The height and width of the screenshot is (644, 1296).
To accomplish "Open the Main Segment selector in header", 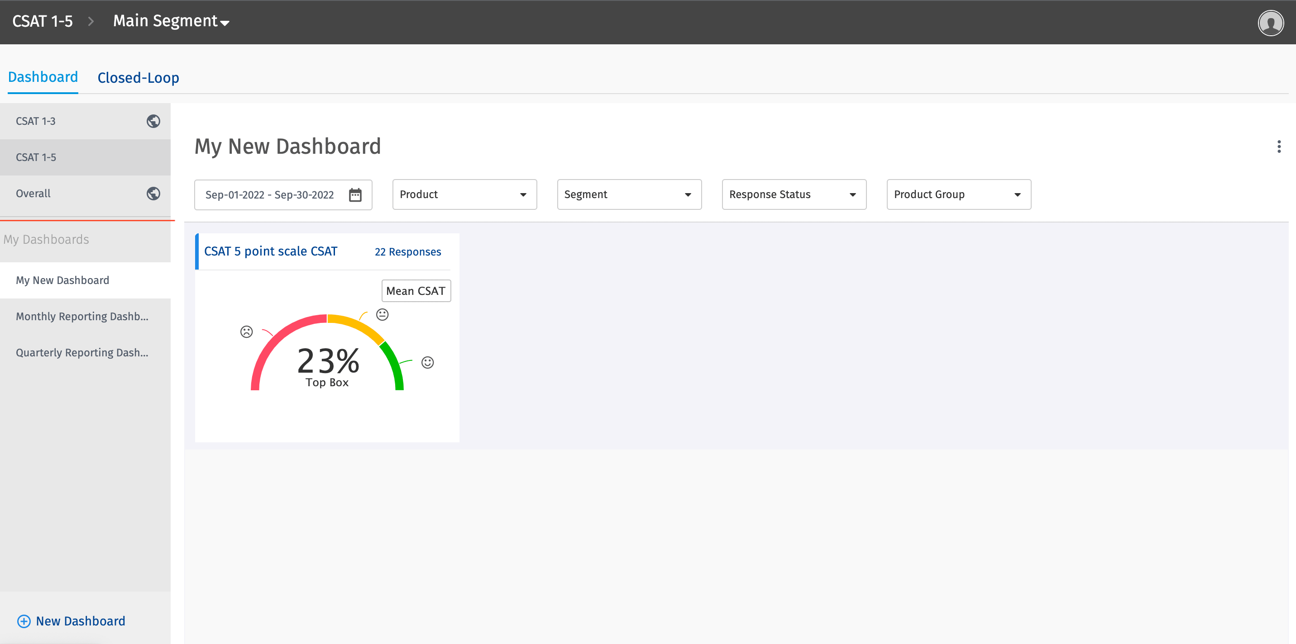I will 171,21.
